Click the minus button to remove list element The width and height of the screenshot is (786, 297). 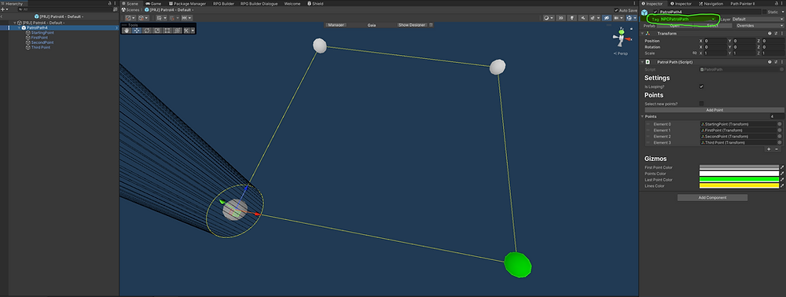click(777, 148)
